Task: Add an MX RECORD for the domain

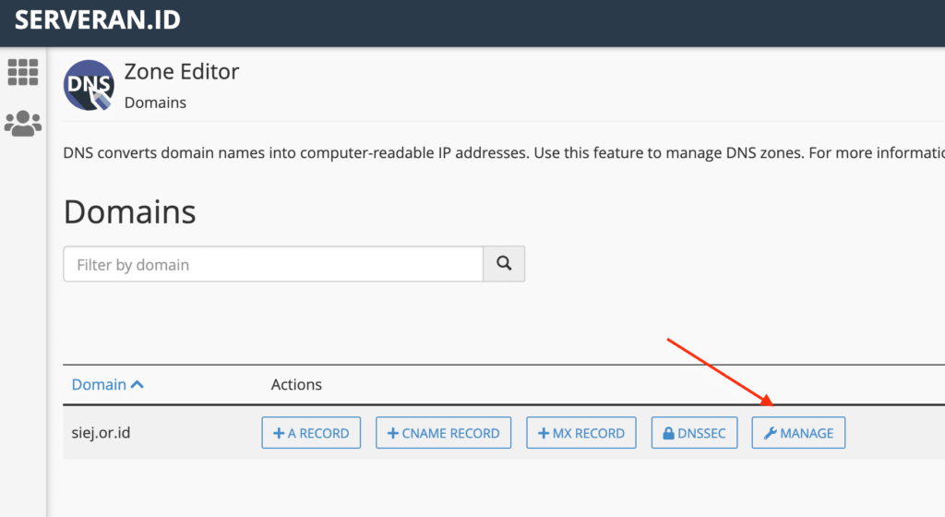Action: point(581,433)
